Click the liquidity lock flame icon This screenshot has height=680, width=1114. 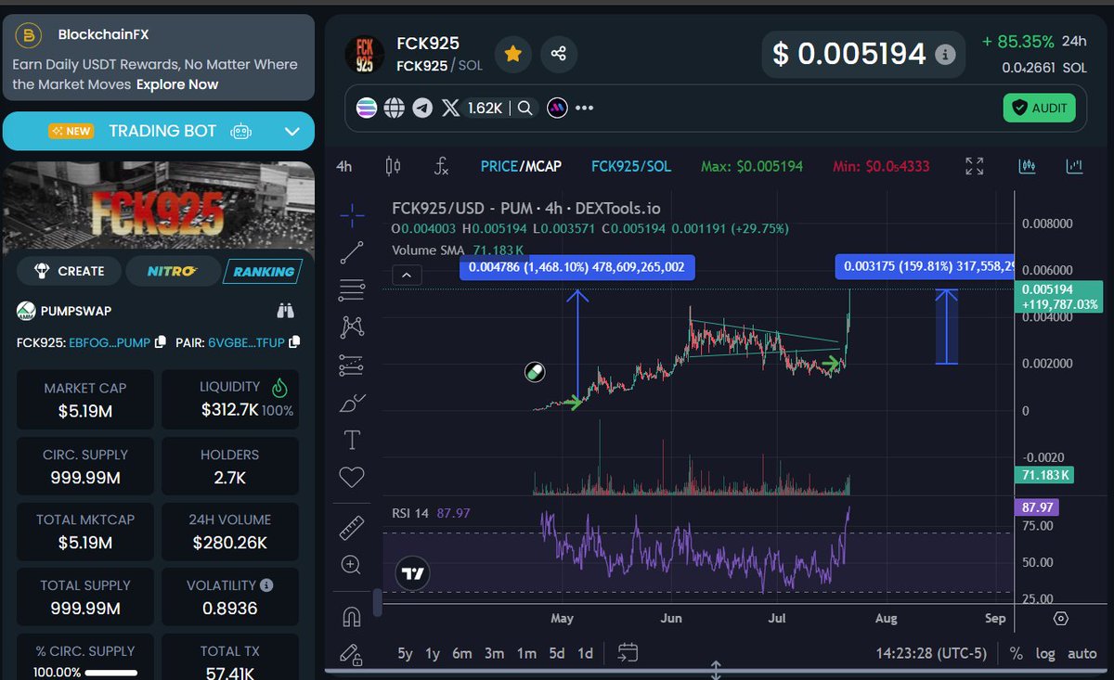coord(279,387)
